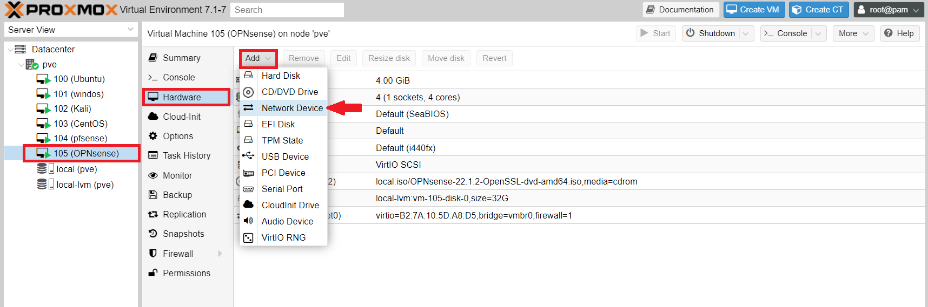The image size is (928, 307).
Task: Open Console in side menu
Action: pyautogui.click(x=187, y=77)
